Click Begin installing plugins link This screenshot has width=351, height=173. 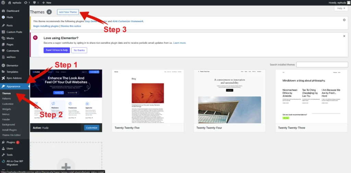point(46,26)
